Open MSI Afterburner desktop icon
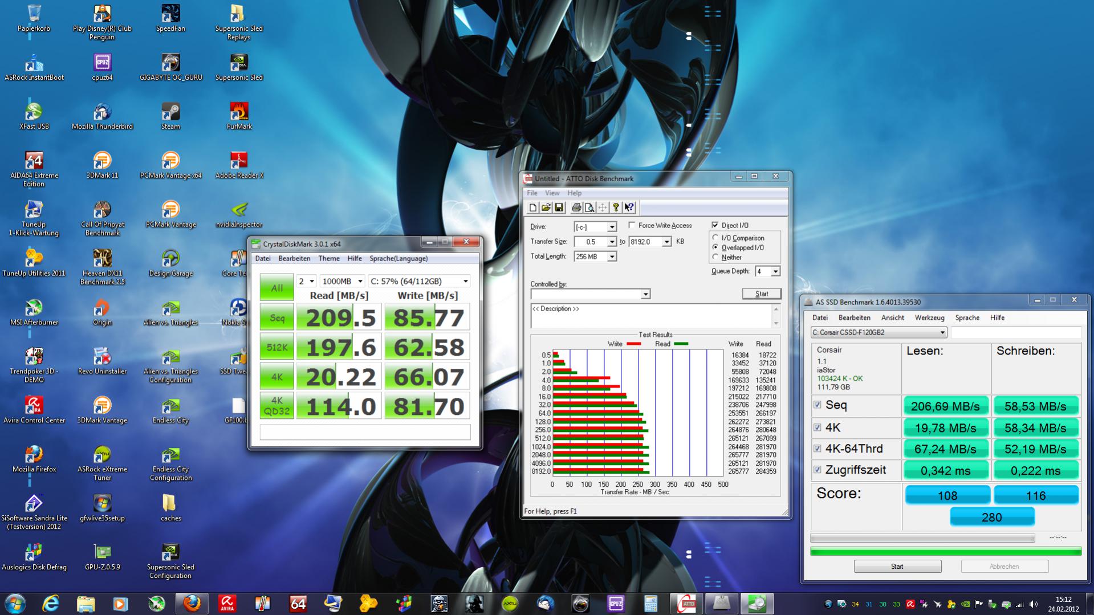The image size is (1094, 615). [34, 312]
